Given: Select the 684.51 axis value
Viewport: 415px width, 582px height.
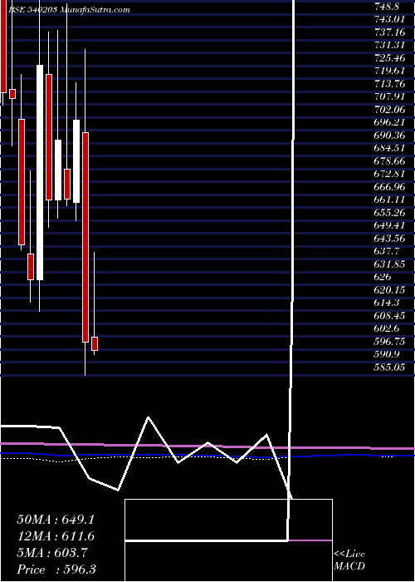Looking at the screenshot, I should [390, 148].
